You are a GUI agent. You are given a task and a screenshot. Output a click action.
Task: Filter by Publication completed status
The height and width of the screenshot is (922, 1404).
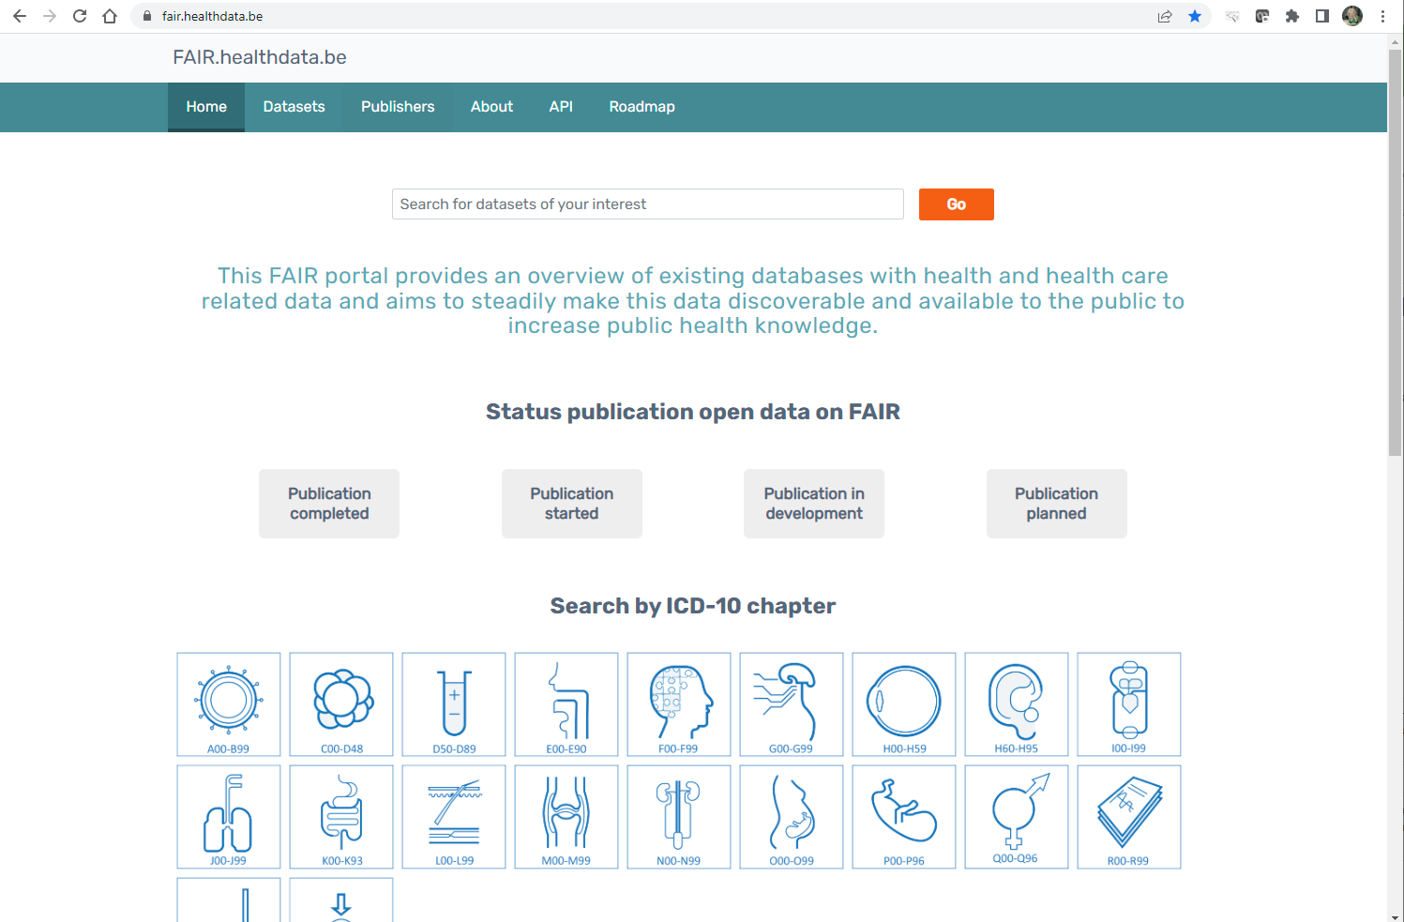[x=329, y=504]
